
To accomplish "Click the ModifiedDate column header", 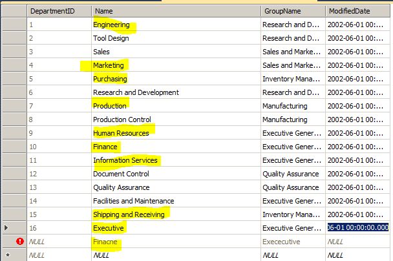I will tap(358, 11).
